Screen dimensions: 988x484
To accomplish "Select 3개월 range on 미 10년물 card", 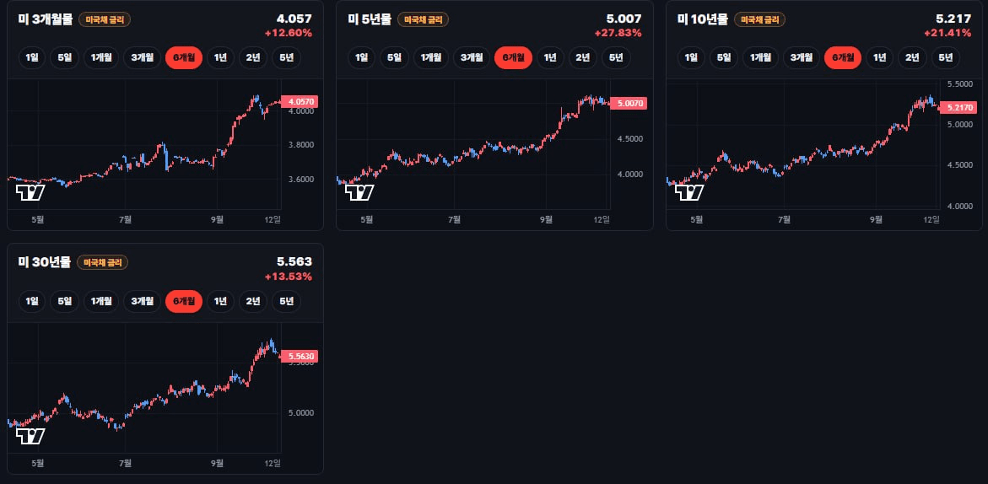I will tap(802, 58).
